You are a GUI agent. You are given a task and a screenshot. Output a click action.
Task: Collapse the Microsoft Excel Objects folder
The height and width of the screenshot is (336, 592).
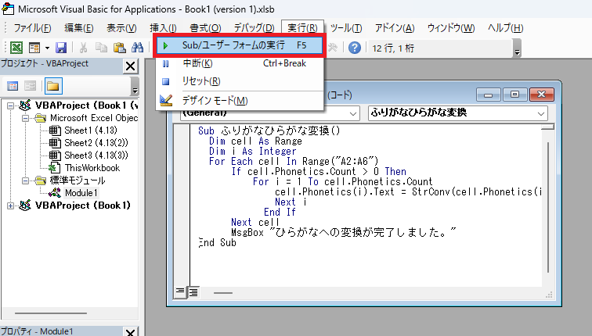coord(25,118)
